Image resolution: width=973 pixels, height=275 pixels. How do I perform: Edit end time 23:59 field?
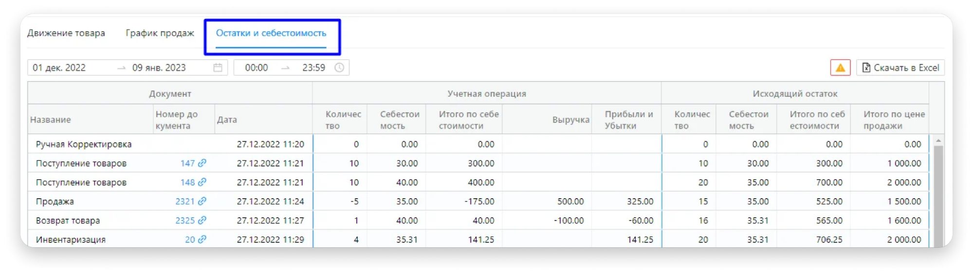[x=314, y=68]
